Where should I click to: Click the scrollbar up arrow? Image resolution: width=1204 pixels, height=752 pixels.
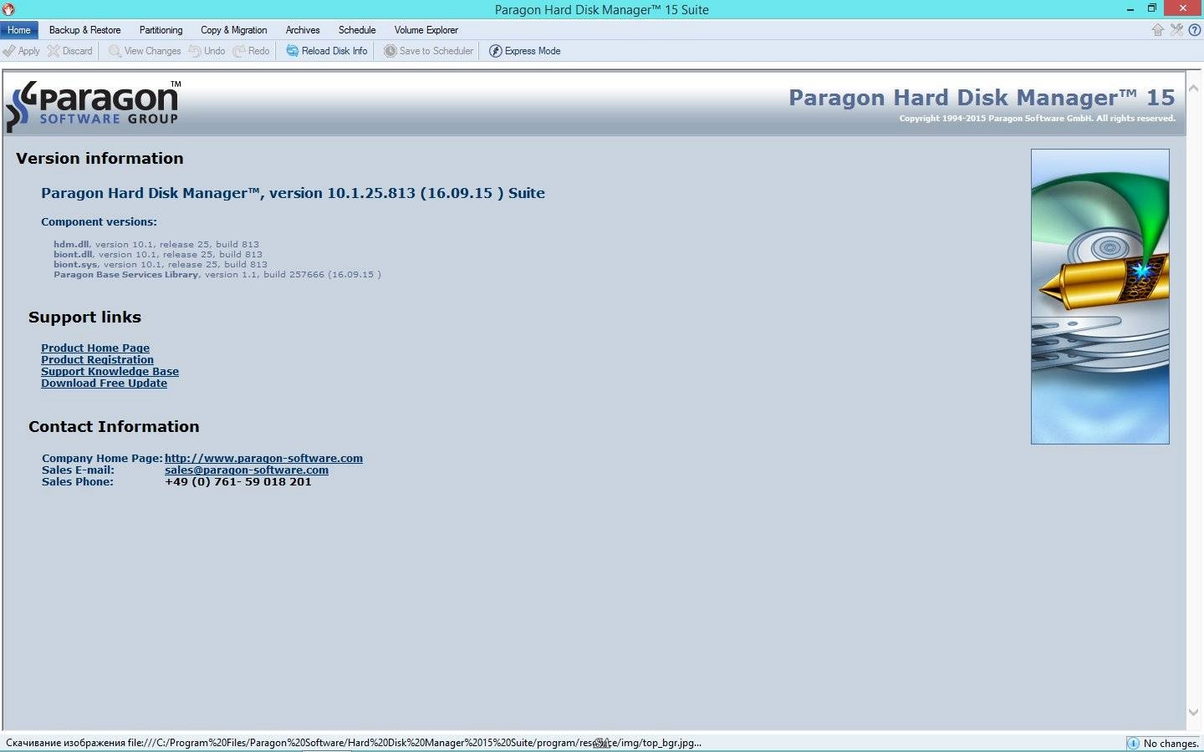coord(1194,88)
